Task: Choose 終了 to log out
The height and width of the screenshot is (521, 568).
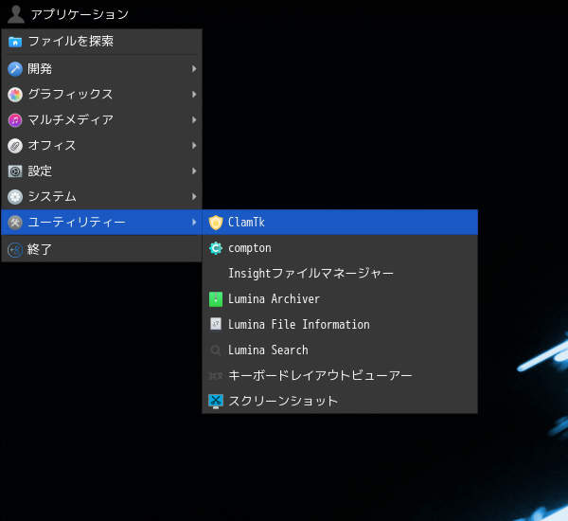Action: pos(102,250)
